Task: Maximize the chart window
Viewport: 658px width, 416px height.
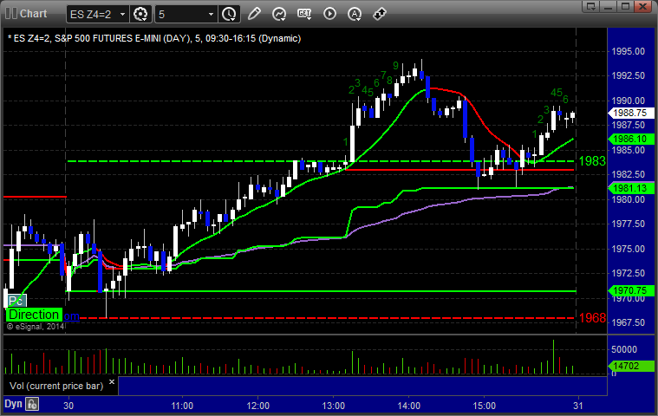Action: coord(625,6)
